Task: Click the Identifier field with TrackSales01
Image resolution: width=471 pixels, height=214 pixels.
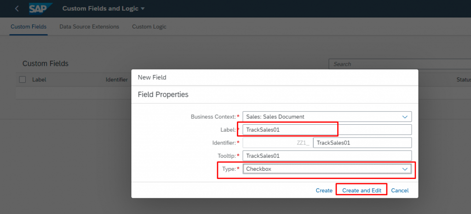Action: coord(362,143)
